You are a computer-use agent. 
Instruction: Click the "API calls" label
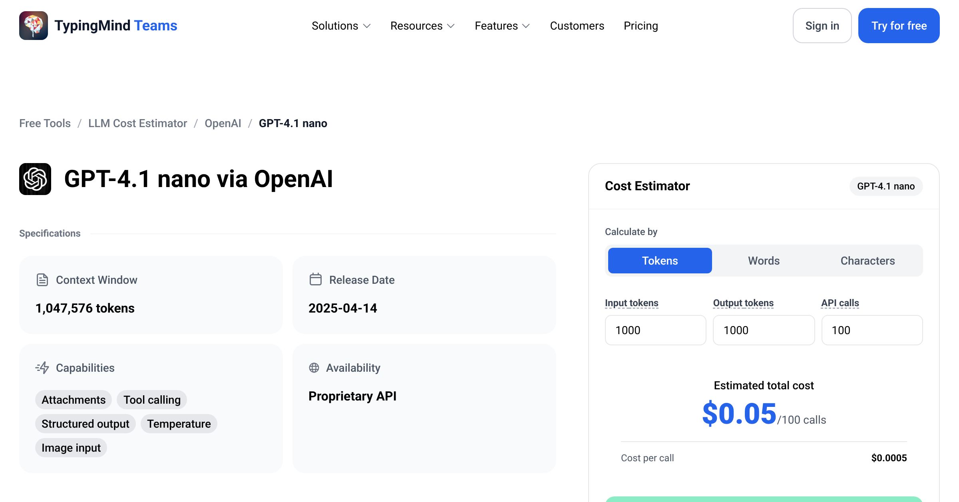click(x=840, y=303)
